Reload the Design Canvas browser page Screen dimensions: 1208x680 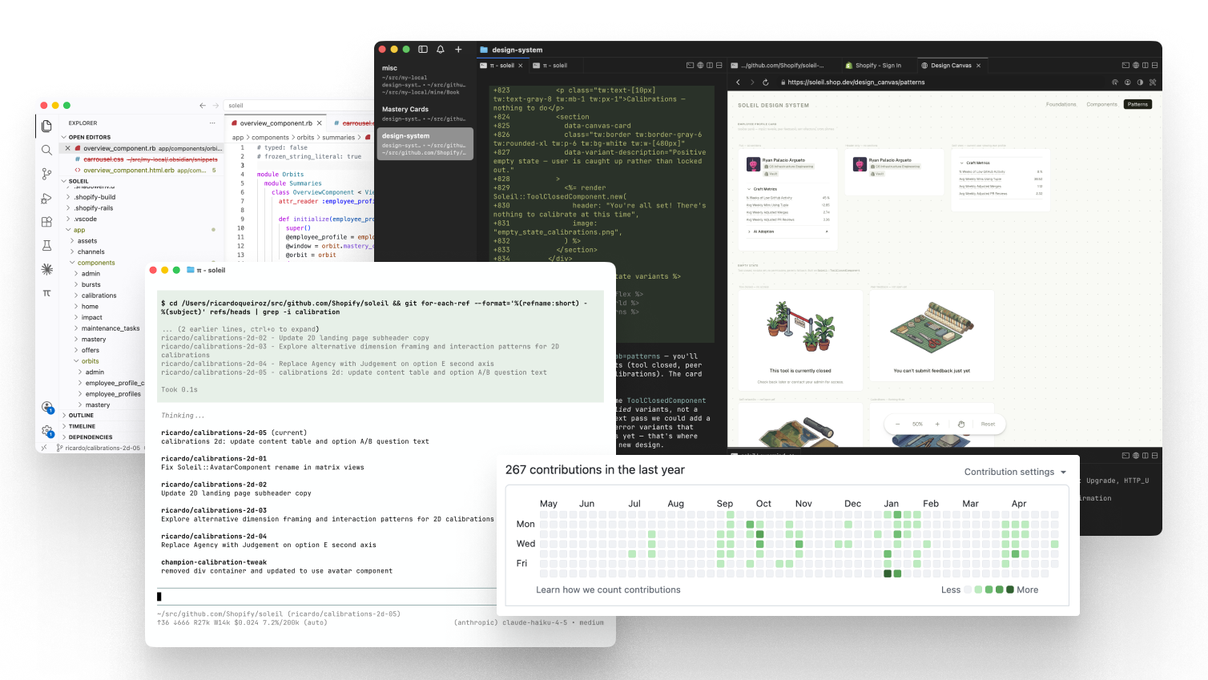pyautogui.click(x=766, y=82)
